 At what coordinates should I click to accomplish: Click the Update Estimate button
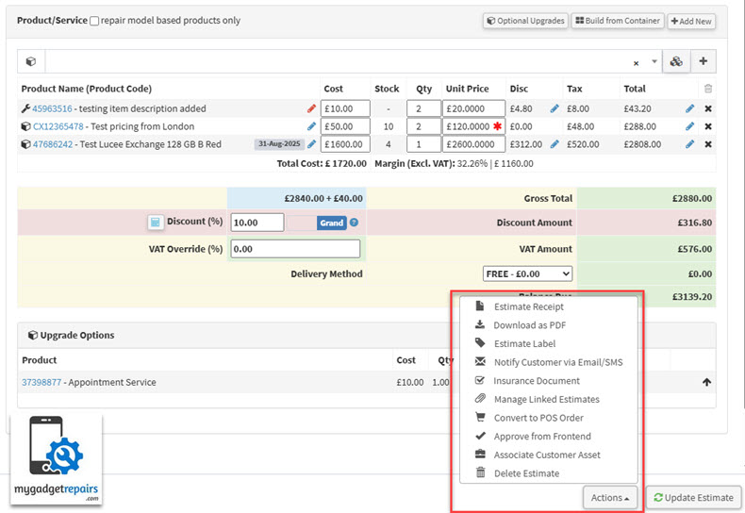point(694,498)
